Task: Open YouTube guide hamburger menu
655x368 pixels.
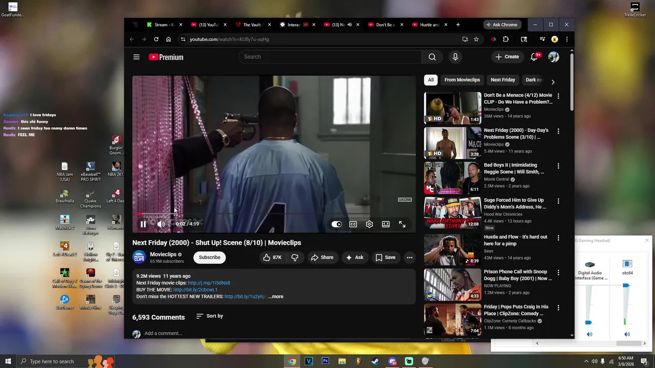Action: [136, 57]
